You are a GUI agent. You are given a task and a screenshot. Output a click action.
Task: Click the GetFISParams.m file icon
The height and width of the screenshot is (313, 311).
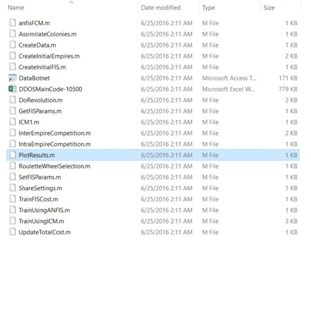point(12,111)
